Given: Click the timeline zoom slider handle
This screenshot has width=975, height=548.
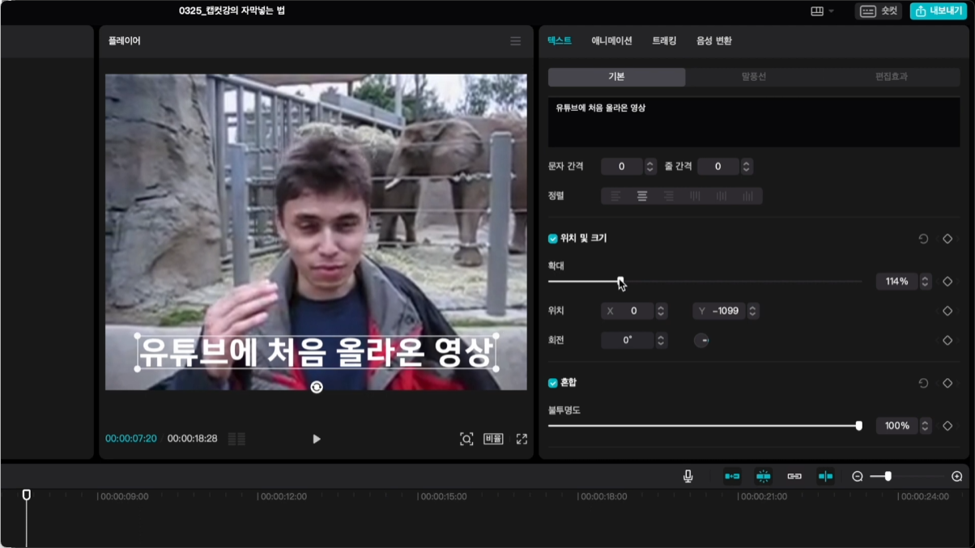Looking at the screenshot, I should click(x=888, y=476).
